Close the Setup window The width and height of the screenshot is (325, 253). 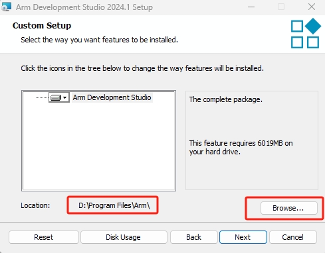tap(312, 7)
